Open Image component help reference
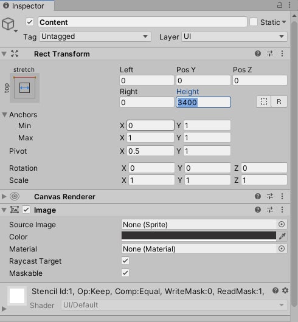 tap(258, 210)
